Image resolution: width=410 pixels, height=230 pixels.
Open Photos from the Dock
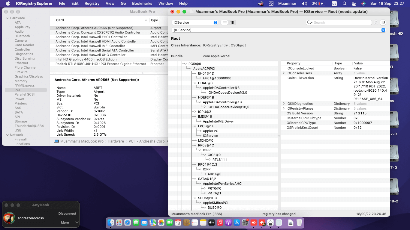tap(161, 223)
